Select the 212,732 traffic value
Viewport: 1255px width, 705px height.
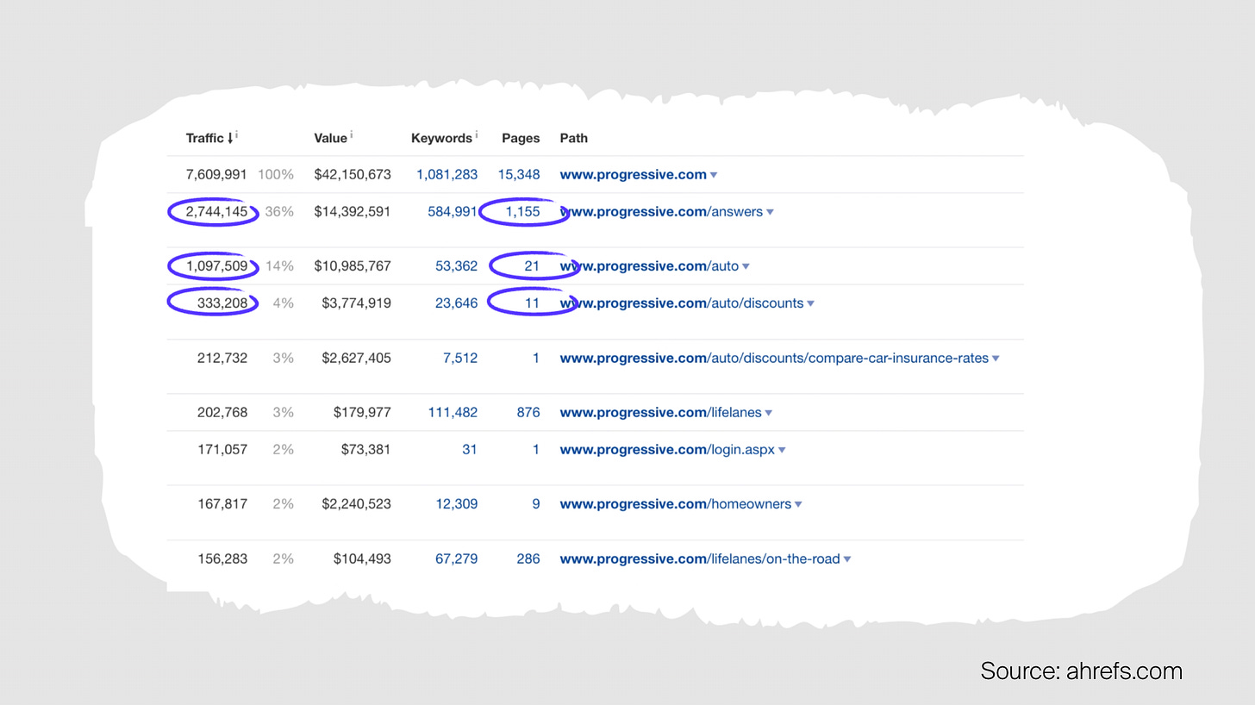(222, 358)
